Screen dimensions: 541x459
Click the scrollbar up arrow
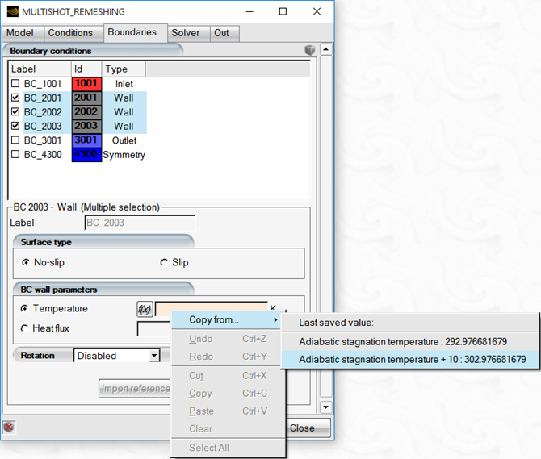point(325,49)
